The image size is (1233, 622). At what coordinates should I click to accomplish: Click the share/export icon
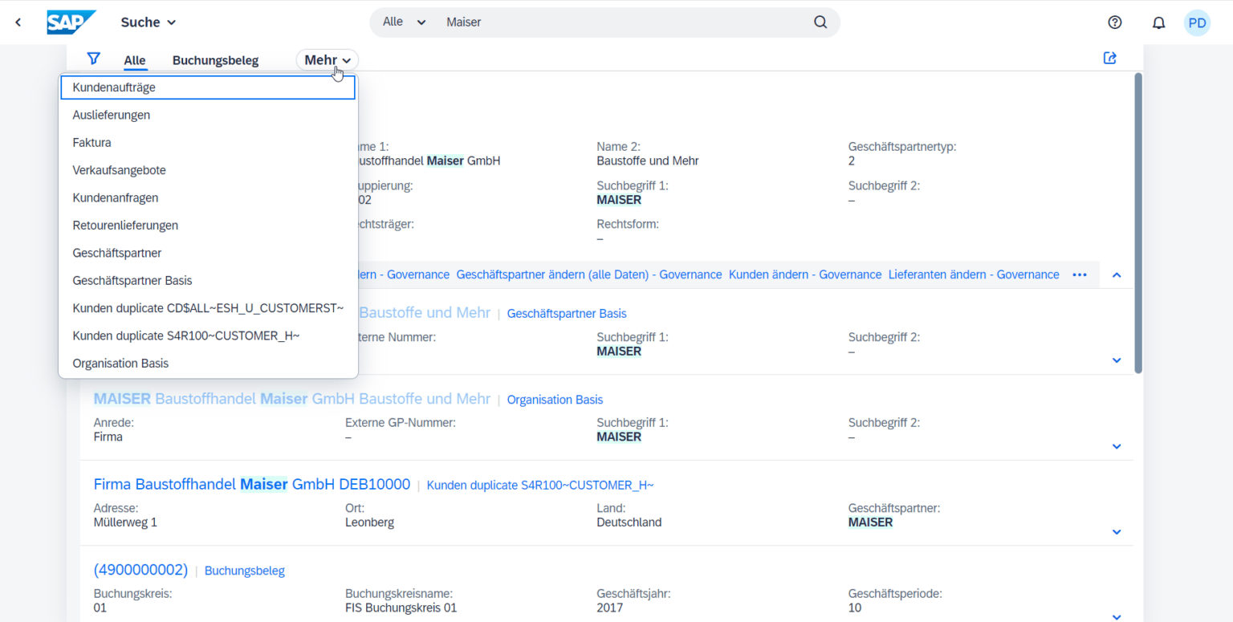pos(1110,58)
